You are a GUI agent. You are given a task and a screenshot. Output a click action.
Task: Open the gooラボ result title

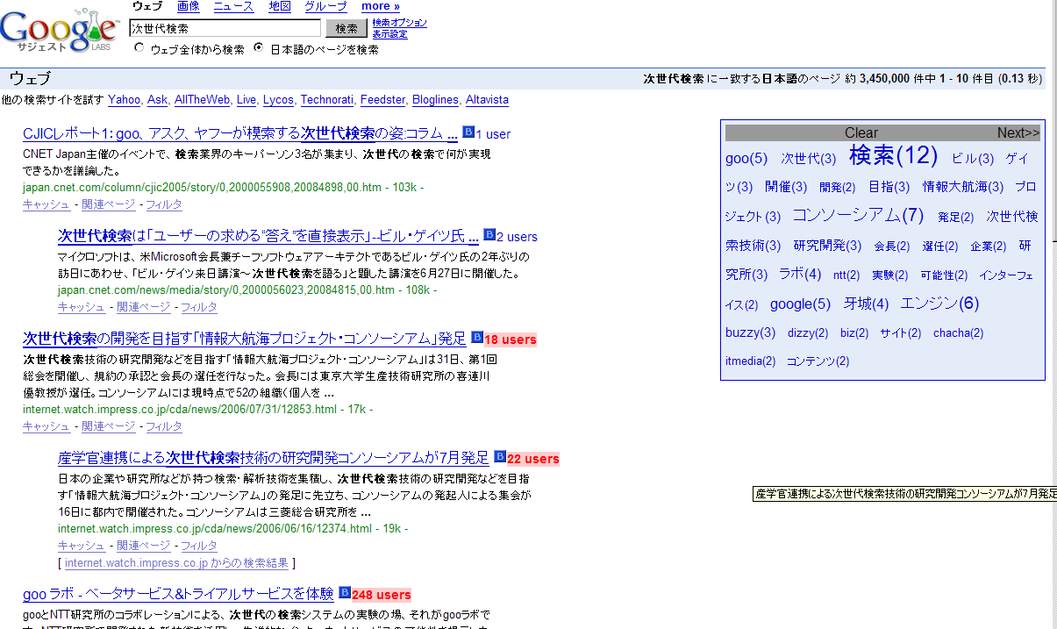178,594
